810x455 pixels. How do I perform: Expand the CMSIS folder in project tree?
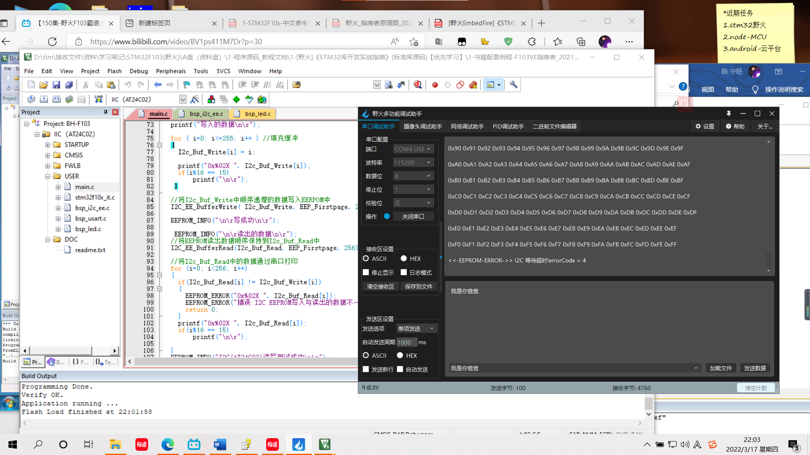48,155
